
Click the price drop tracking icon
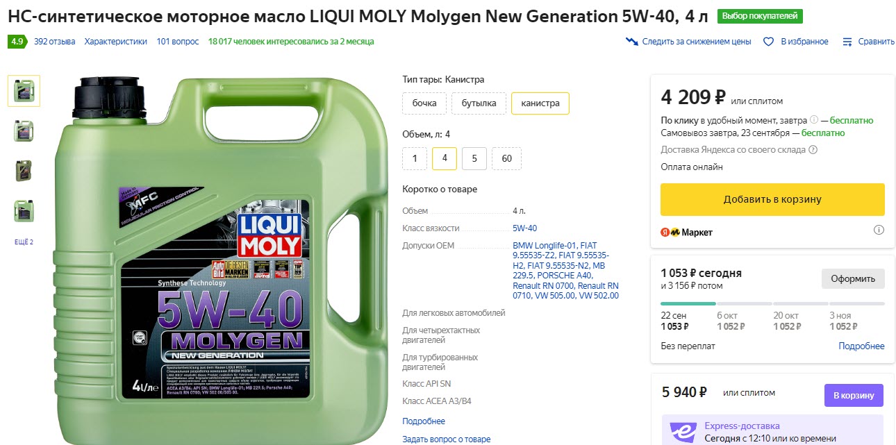tap(631, 42)
